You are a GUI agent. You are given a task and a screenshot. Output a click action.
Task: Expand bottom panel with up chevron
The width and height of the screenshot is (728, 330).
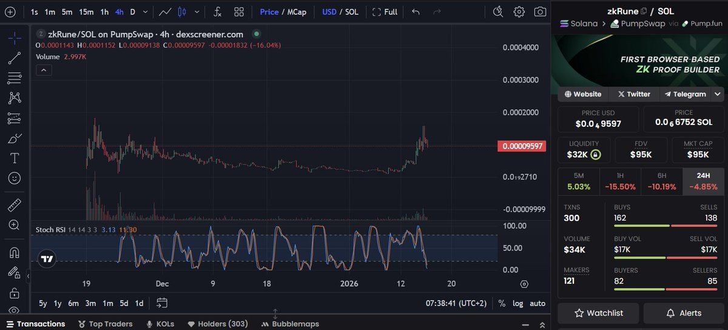[x=542, y=325]
